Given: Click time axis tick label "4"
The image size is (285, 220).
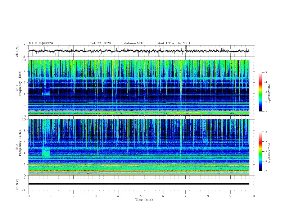Looking at the screenshot, I should [118, 196].
